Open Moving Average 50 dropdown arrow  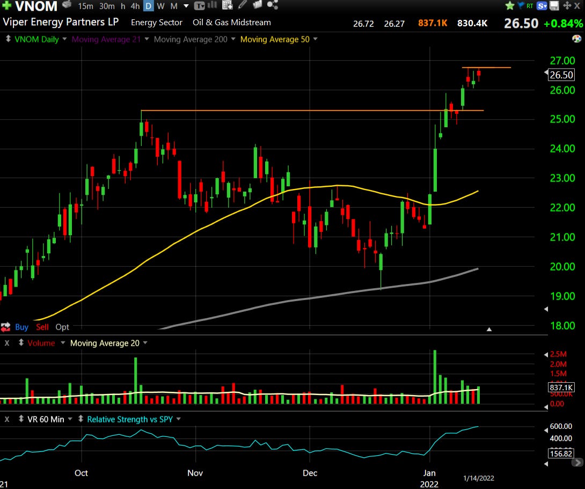tap(315, 39)
